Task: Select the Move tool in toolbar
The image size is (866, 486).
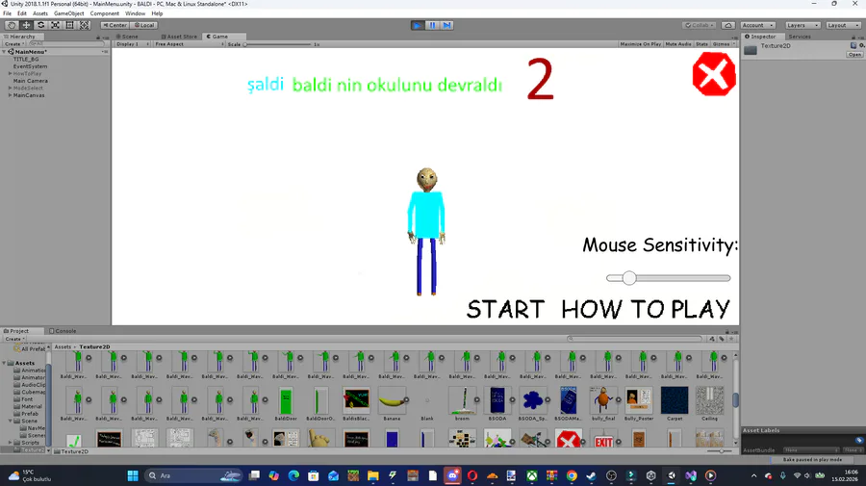Action: tap(26, 25)
